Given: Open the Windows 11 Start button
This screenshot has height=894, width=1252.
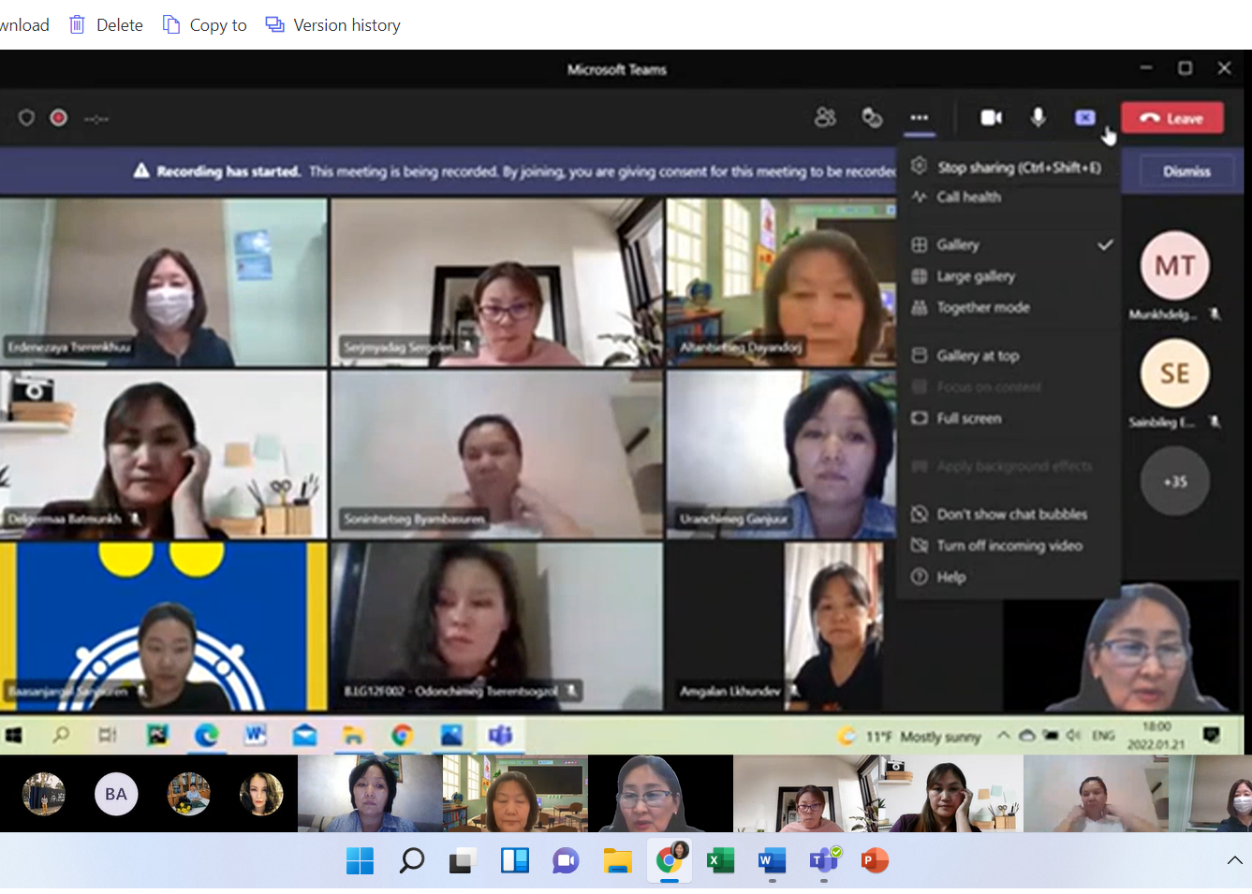Looking at the screenshot, I should (x=360, y=860).
